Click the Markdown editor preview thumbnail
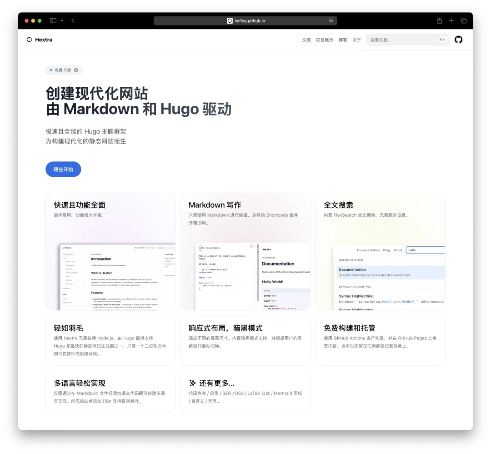 pyautogui.click(x=252, y=276)
